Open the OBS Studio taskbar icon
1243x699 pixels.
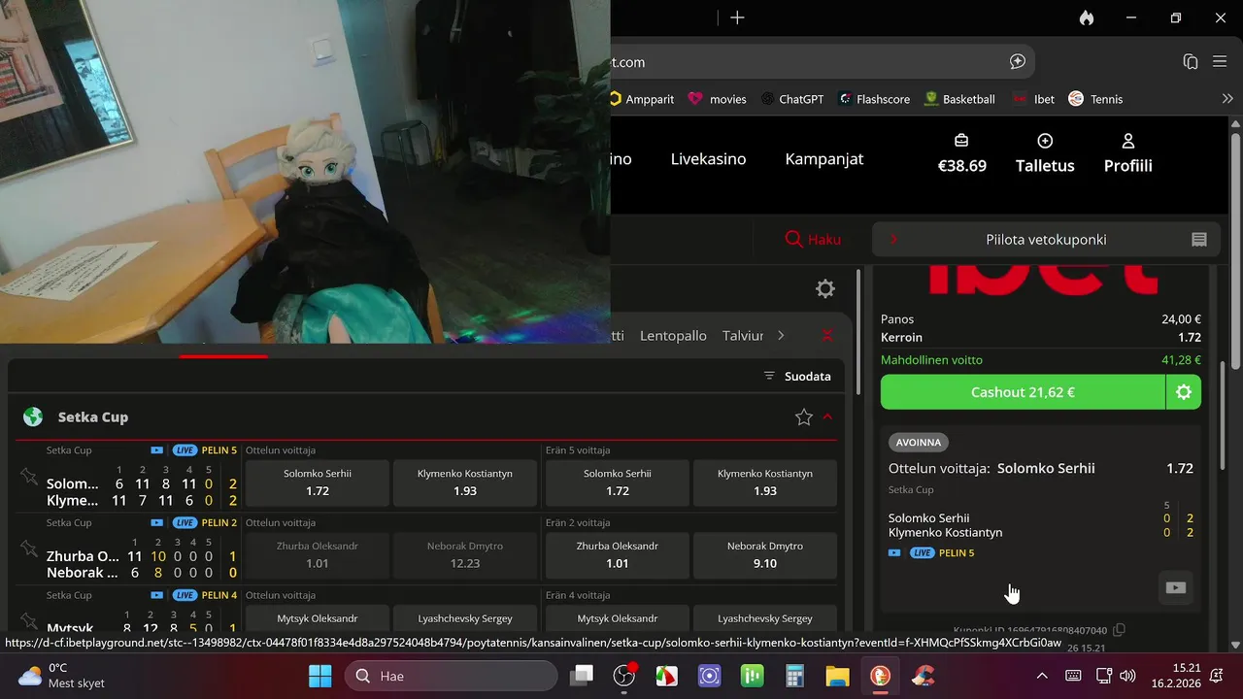point(624,676)
